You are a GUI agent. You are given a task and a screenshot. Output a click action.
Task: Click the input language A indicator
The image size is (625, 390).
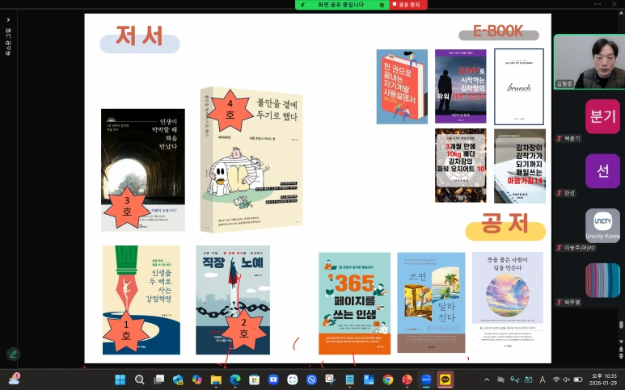click(x=542, y=380)
